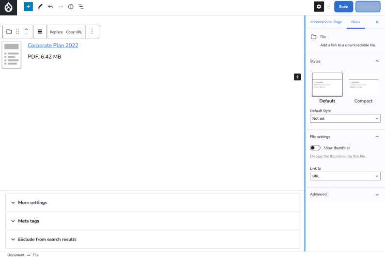Image resolution: width=385 pixels, height=257 pixels.
Task: Collapse the Styles panel
Action: [345, 61]
